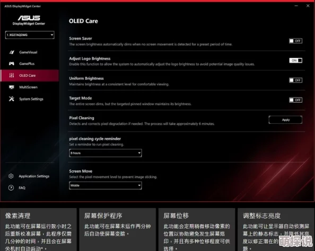Image resolution: width=315 pixels, height=251 pixels.
Task: Click the OLED Care sliders icon
Action: (x=12, y=75)
